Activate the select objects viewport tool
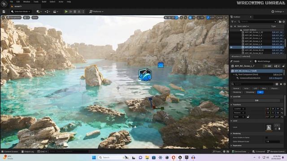 [166, 17]
